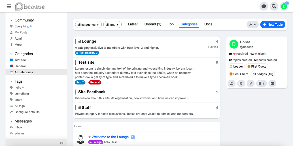The width and height of the screenshot is (293, 146).
Task: Open user avatar notifications menu
Action: [x=284, y=6]
